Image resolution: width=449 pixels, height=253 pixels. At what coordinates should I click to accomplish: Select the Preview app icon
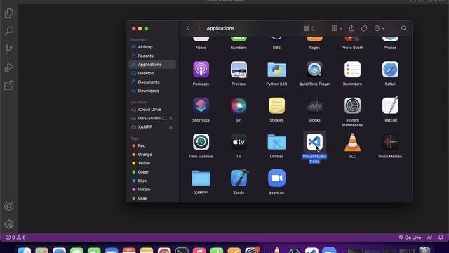tap(239, 70)
